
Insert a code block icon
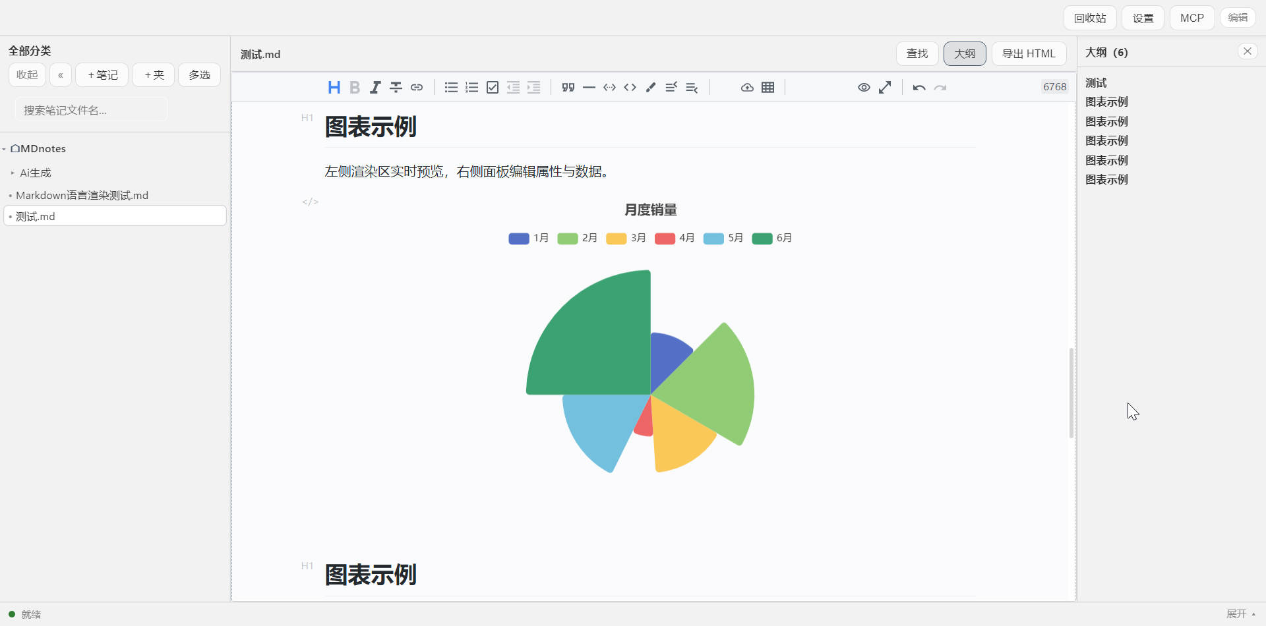(609, 87)
